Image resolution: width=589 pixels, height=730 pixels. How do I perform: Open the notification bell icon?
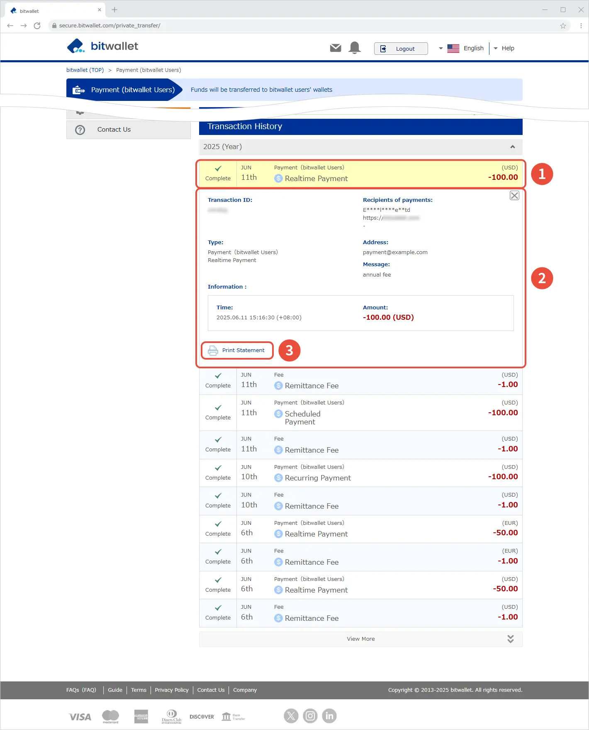[355, 48]
